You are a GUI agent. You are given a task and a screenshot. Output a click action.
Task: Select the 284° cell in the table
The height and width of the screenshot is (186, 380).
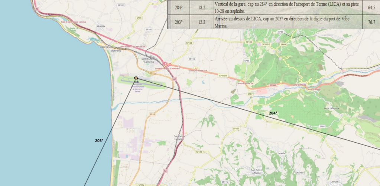(179, 7)
